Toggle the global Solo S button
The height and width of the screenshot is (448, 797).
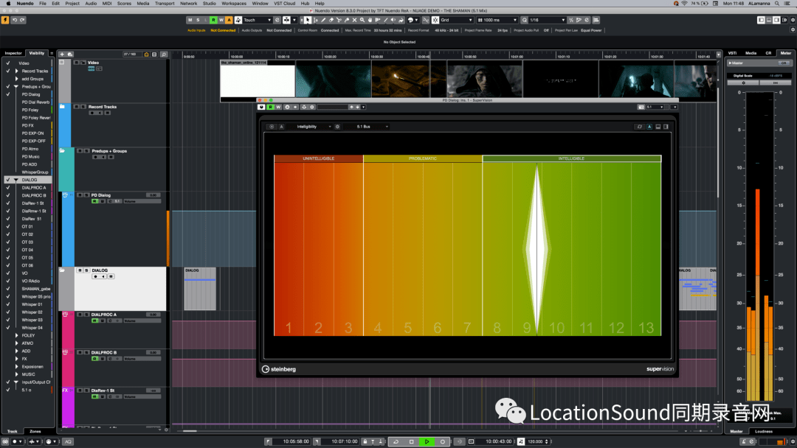tap(199, 21)
